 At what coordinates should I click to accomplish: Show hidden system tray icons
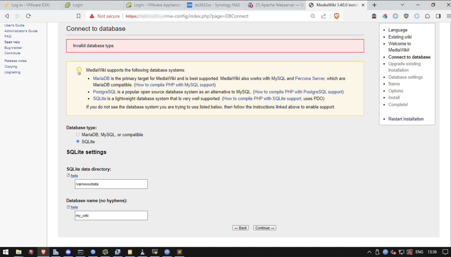369,252
